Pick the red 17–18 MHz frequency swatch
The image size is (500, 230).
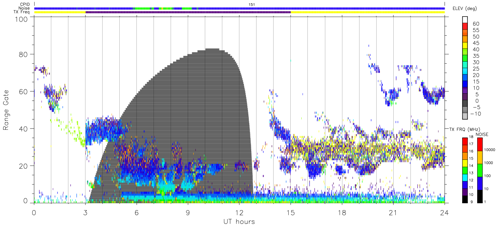point(464,141)
